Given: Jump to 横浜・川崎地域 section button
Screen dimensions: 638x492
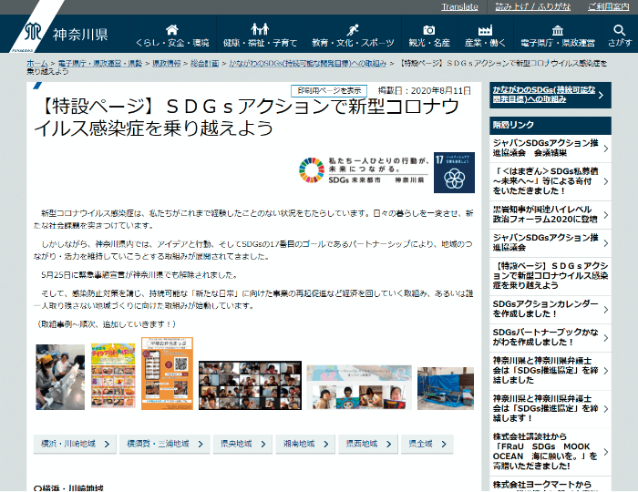Looking at the screenshot, I should pyautogui.click(x=75, y=444).
